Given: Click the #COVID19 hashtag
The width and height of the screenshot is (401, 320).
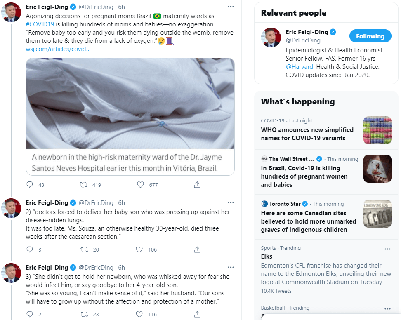Looking at the screenshot, I should point(40,24).
